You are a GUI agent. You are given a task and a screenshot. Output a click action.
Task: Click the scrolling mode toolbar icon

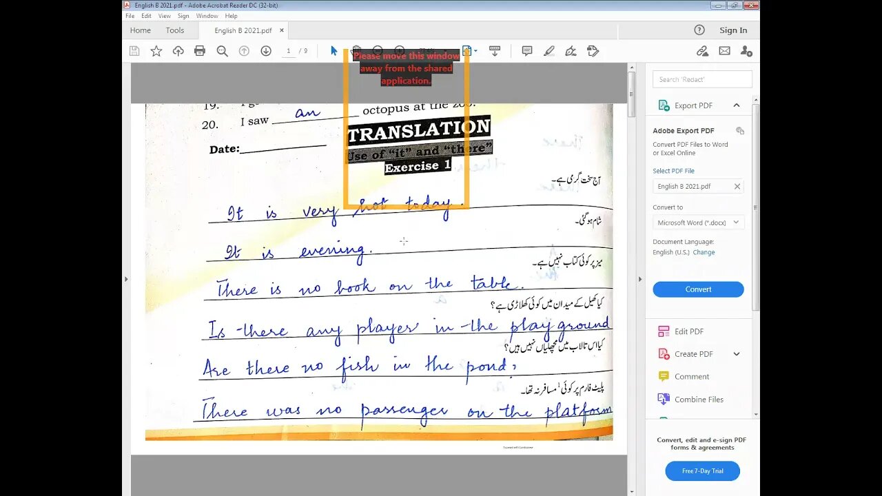(x=494, y=51)
